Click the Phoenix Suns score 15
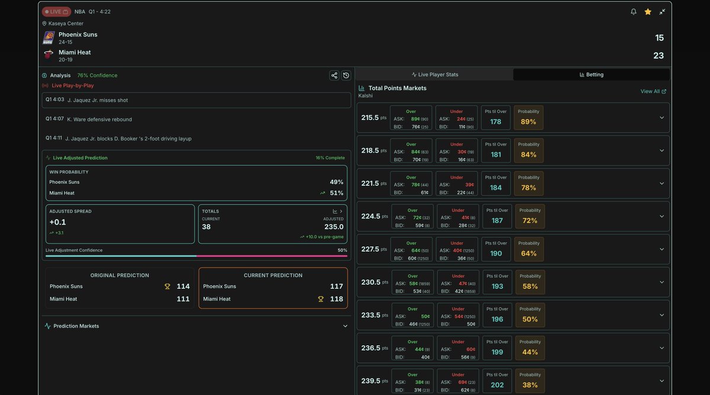Image resolution: width=710 pixels, height=395 pixels. [x=659, y=38]
